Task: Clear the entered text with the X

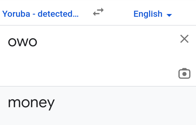Action: tap(184, 39)
